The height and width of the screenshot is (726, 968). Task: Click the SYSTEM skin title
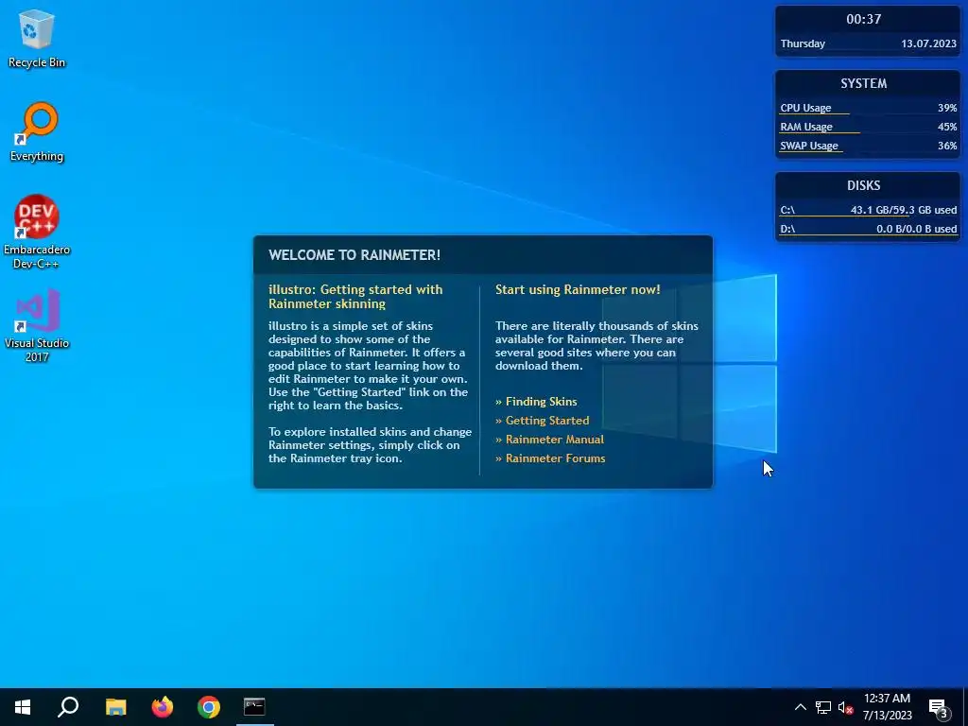864,83
